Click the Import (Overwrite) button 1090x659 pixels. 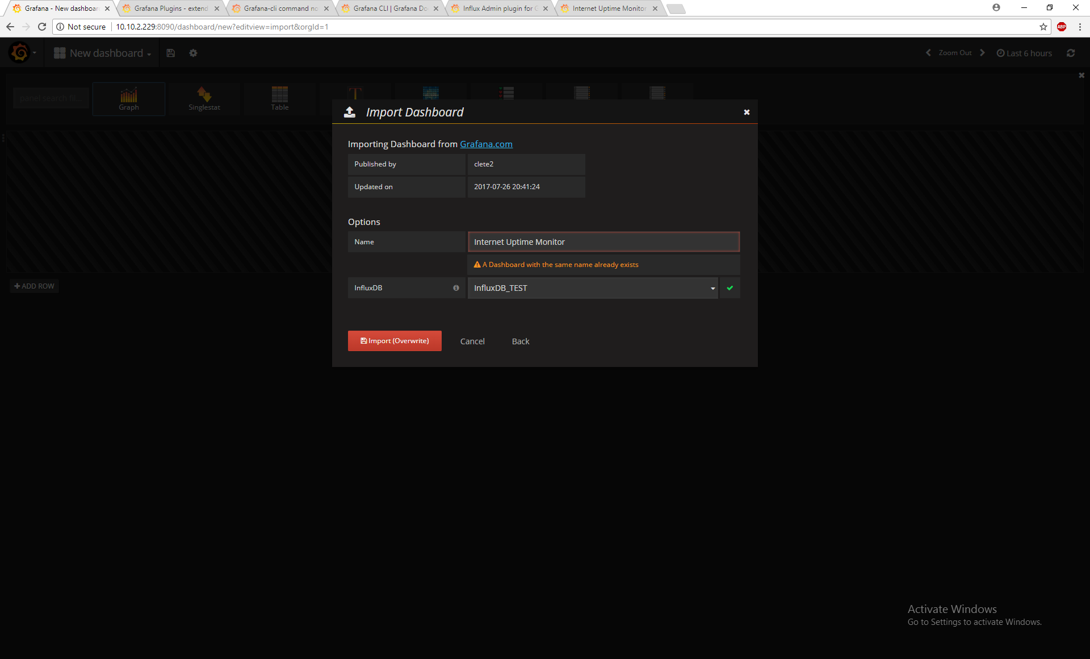395,341
